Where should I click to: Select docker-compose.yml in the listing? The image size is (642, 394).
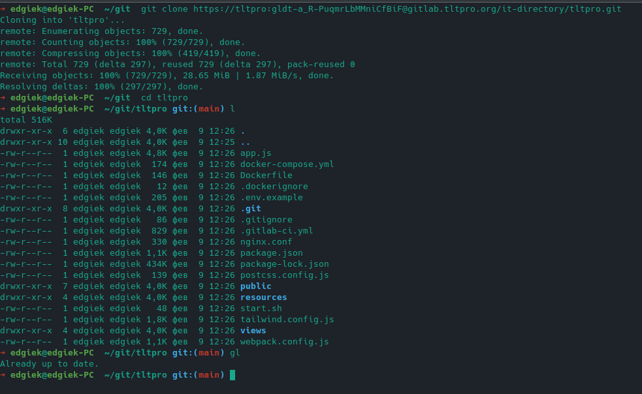coord(287,164)
